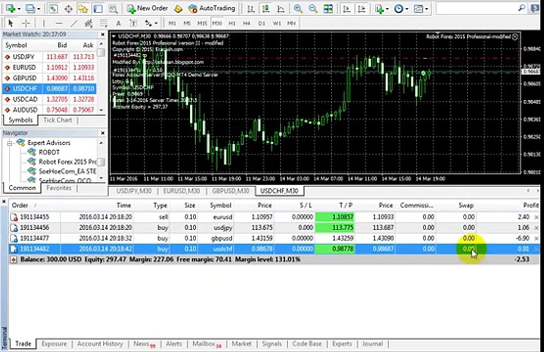Screen dimensions: 544x352
Task: Switch to the Favorites tab in Navigator
Action: pyautogui.click(x=59, y=188)
